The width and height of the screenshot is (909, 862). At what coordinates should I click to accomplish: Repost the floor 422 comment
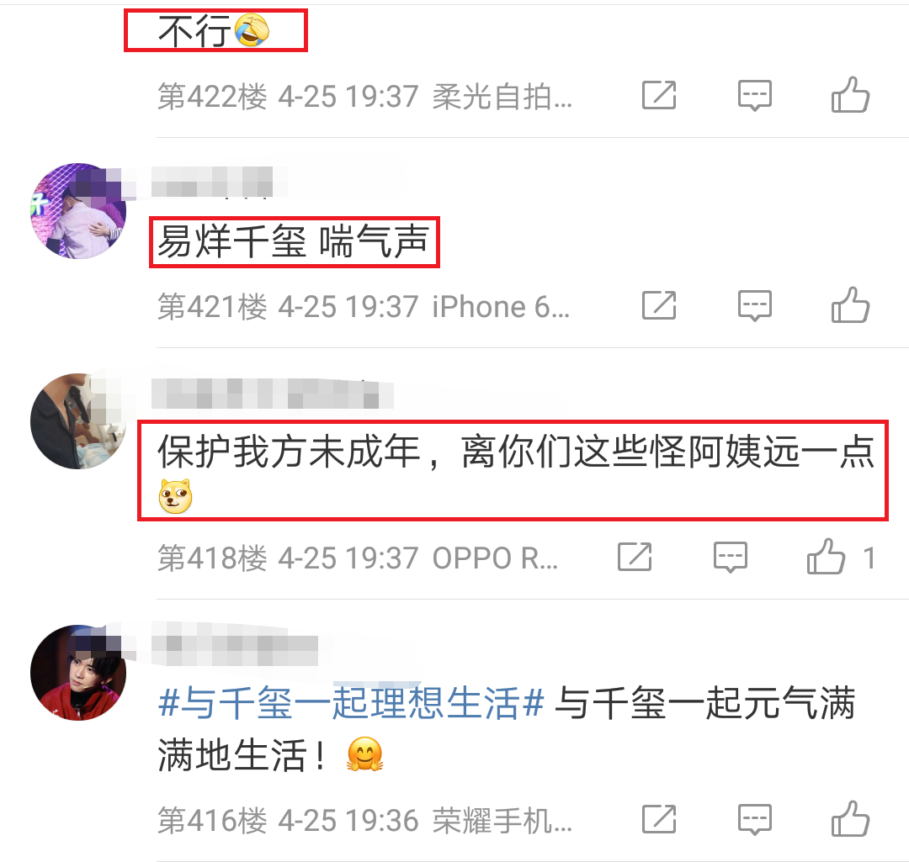(659, 95)
